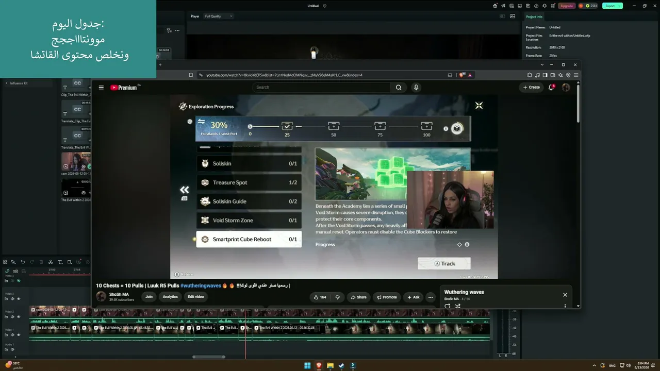Click the Share button under the video
This screenshot has width=660, height=371.
tap(359, 297)
